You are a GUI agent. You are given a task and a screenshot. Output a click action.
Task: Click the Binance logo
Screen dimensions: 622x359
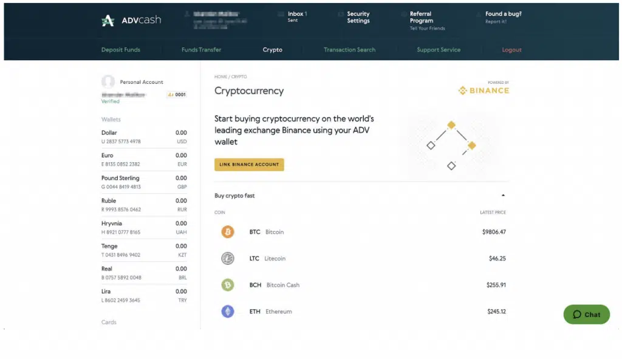coord(484,91)
